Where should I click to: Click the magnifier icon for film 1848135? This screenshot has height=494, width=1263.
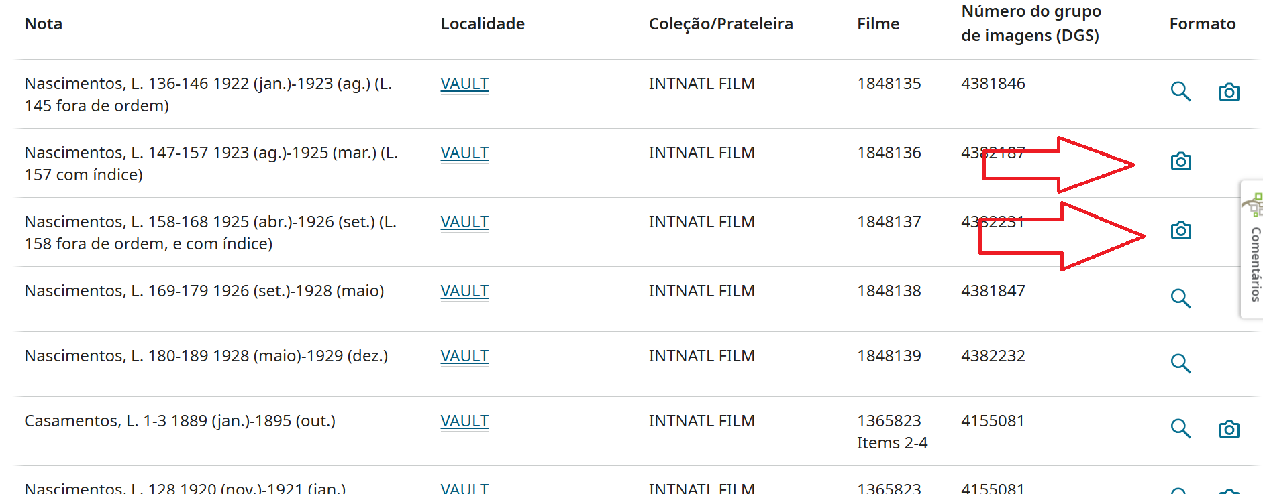(x=1180, y=91)
